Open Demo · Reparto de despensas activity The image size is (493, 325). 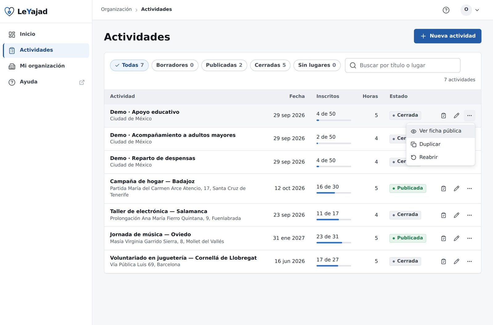(153, 158)
